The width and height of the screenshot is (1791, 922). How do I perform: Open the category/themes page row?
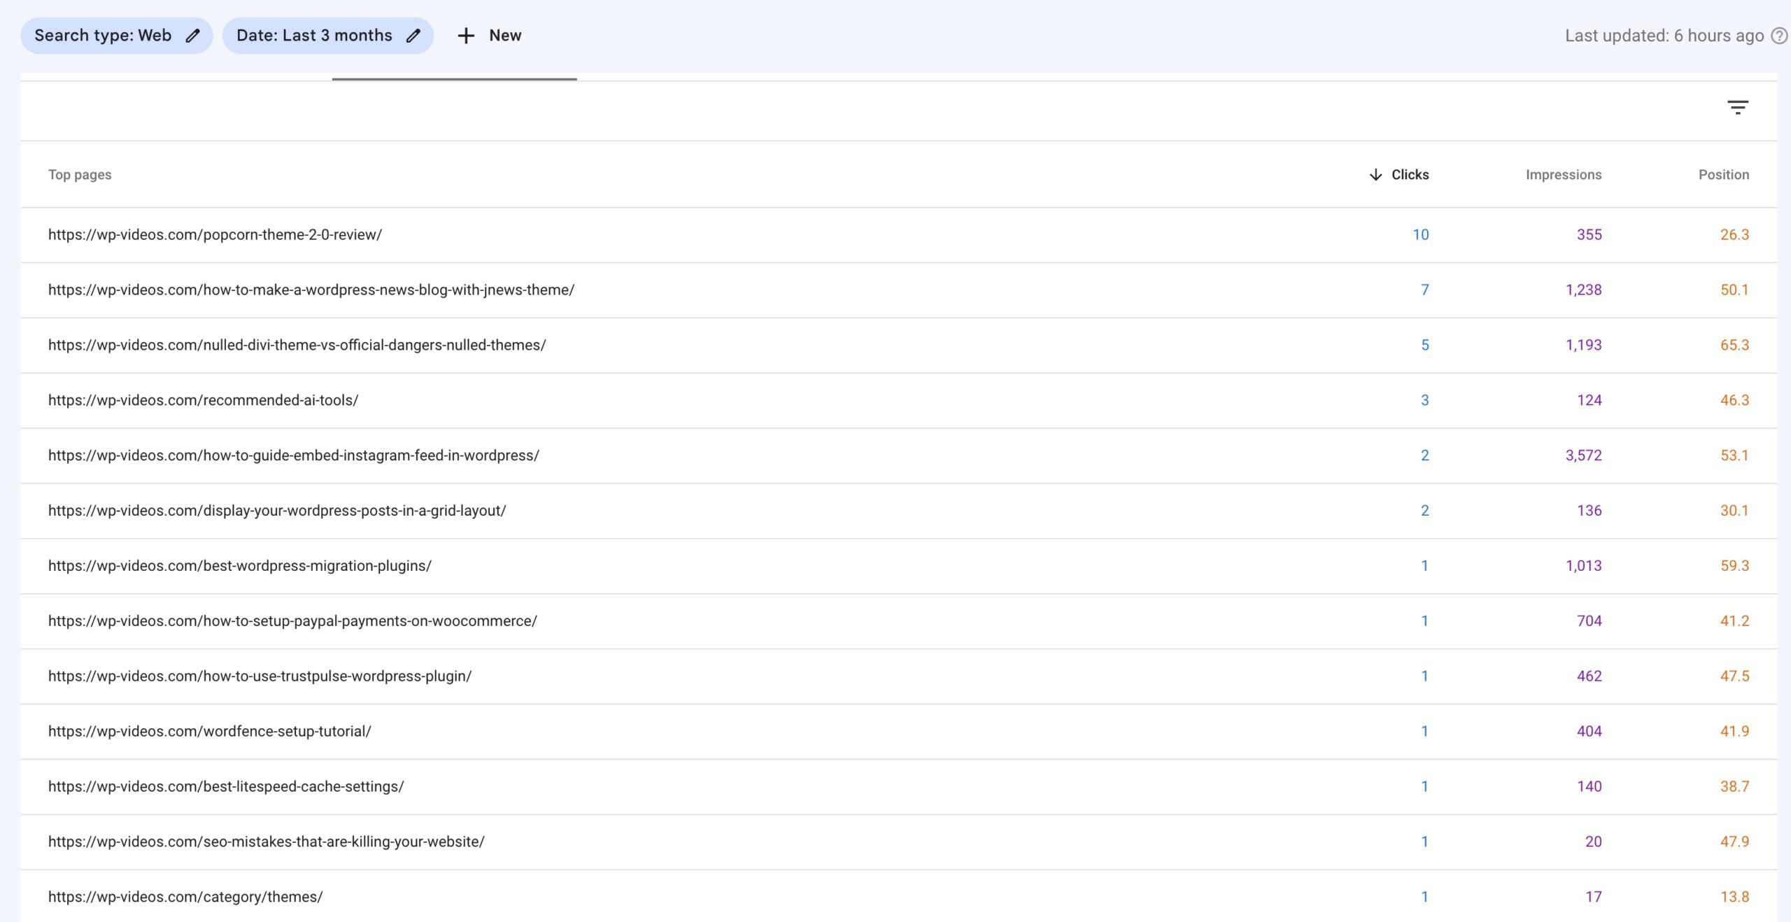click(185, 898)
